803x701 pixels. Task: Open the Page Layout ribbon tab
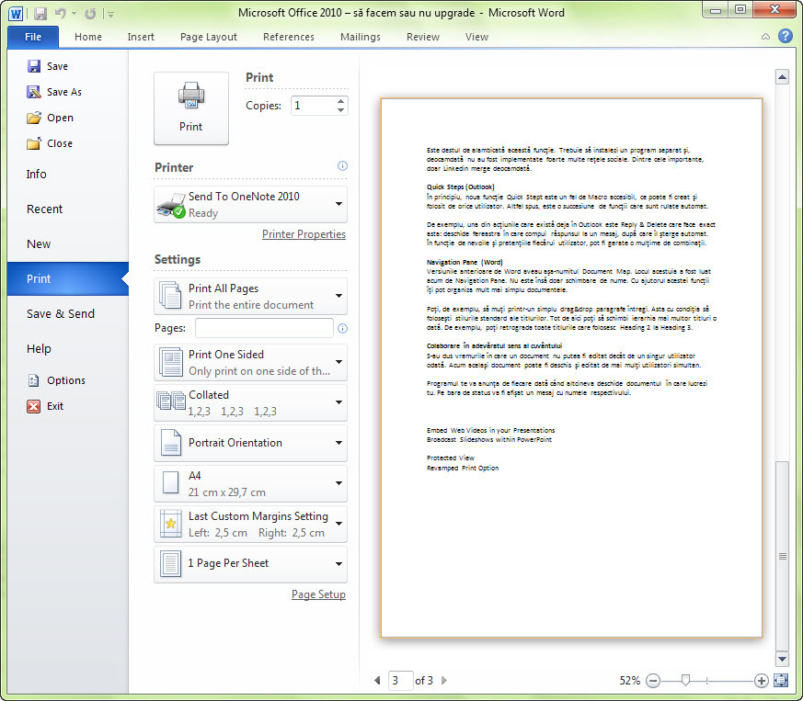pos(209,37)
